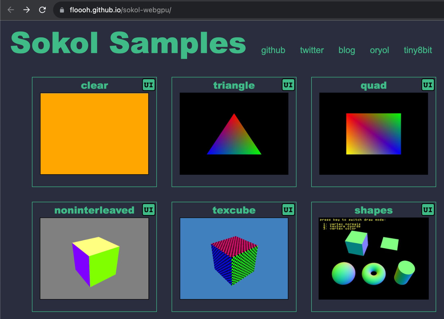Visit the twitter link

click(x=312, y=50)
